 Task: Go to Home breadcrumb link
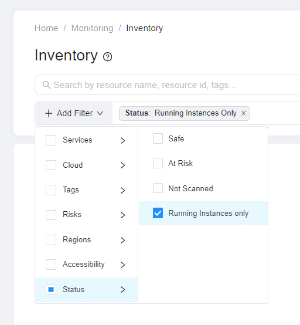(x=46, y=28)
